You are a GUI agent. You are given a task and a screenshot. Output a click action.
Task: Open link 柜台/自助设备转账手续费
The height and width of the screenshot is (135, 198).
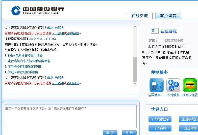click(25, 55)
